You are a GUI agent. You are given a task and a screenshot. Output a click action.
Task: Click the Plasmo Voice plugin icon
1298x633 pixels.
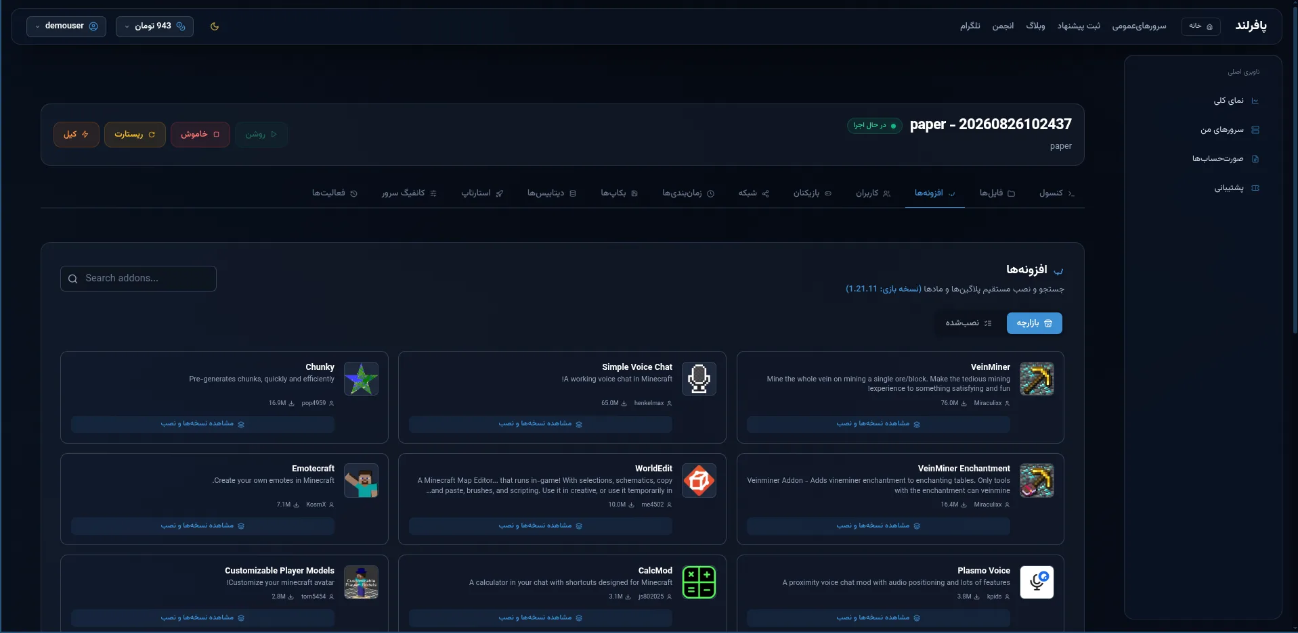coord(1037,582)
